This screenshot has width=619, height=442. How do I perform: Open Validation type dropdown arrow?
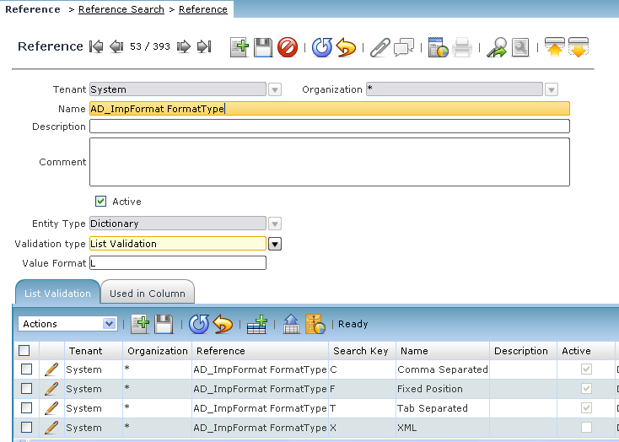click(275, 244)
